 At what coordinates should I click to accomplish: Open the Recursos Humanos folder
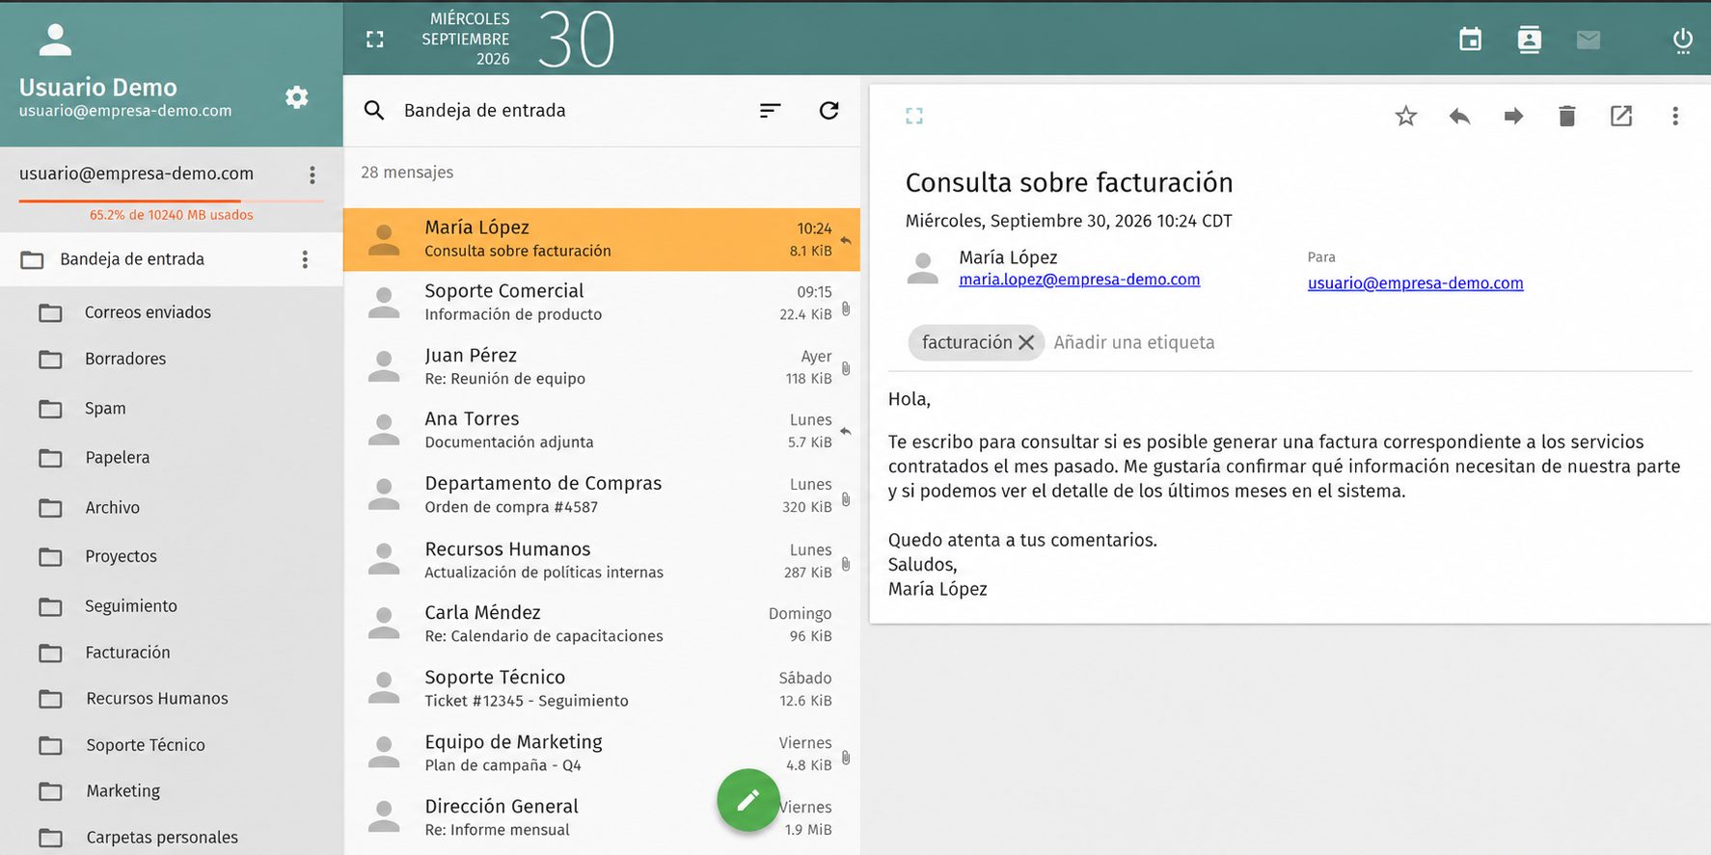172,699
